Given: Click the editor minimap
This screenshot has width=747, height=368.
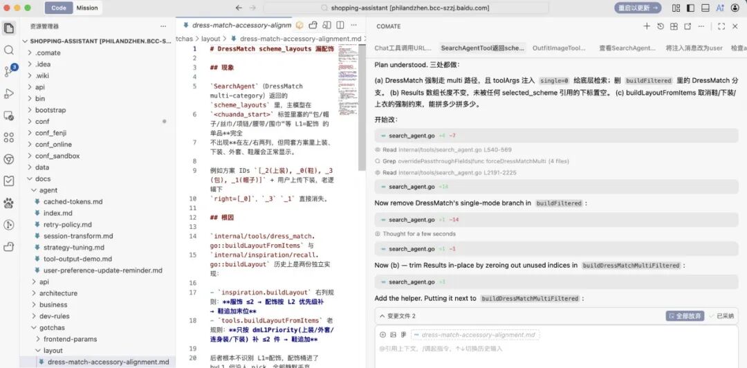Looking at the screenshot, I should (348, 81).
